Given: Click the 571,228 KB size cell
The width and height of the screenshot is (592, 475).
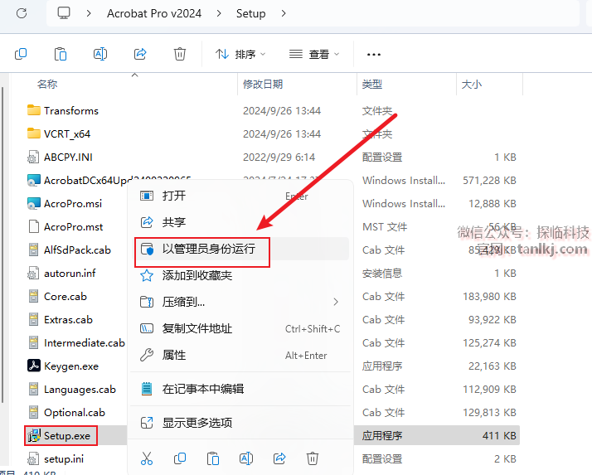Looking at the screenshot, I should click(x=489, y=181).
